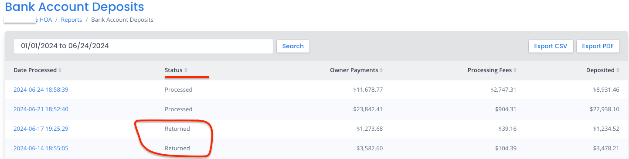629x159 pixels.
Task: Click the Bank Account Deposits page title
Action: (x=75, y=7)
